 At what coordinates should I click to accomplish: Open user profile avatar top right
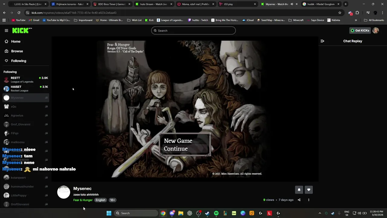[376, 30]
